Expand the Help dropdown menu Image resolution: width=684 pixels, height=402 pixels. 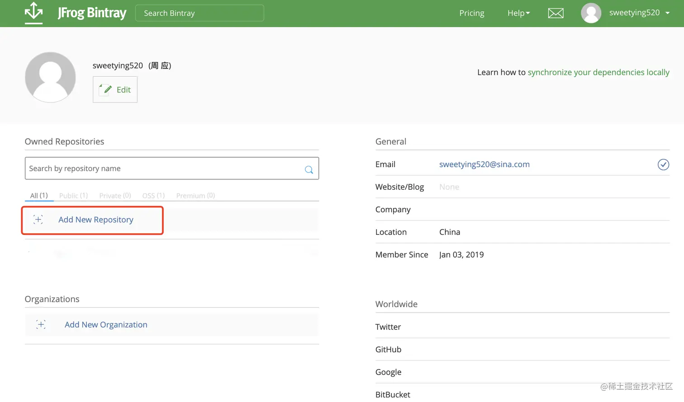coord(518,13)
